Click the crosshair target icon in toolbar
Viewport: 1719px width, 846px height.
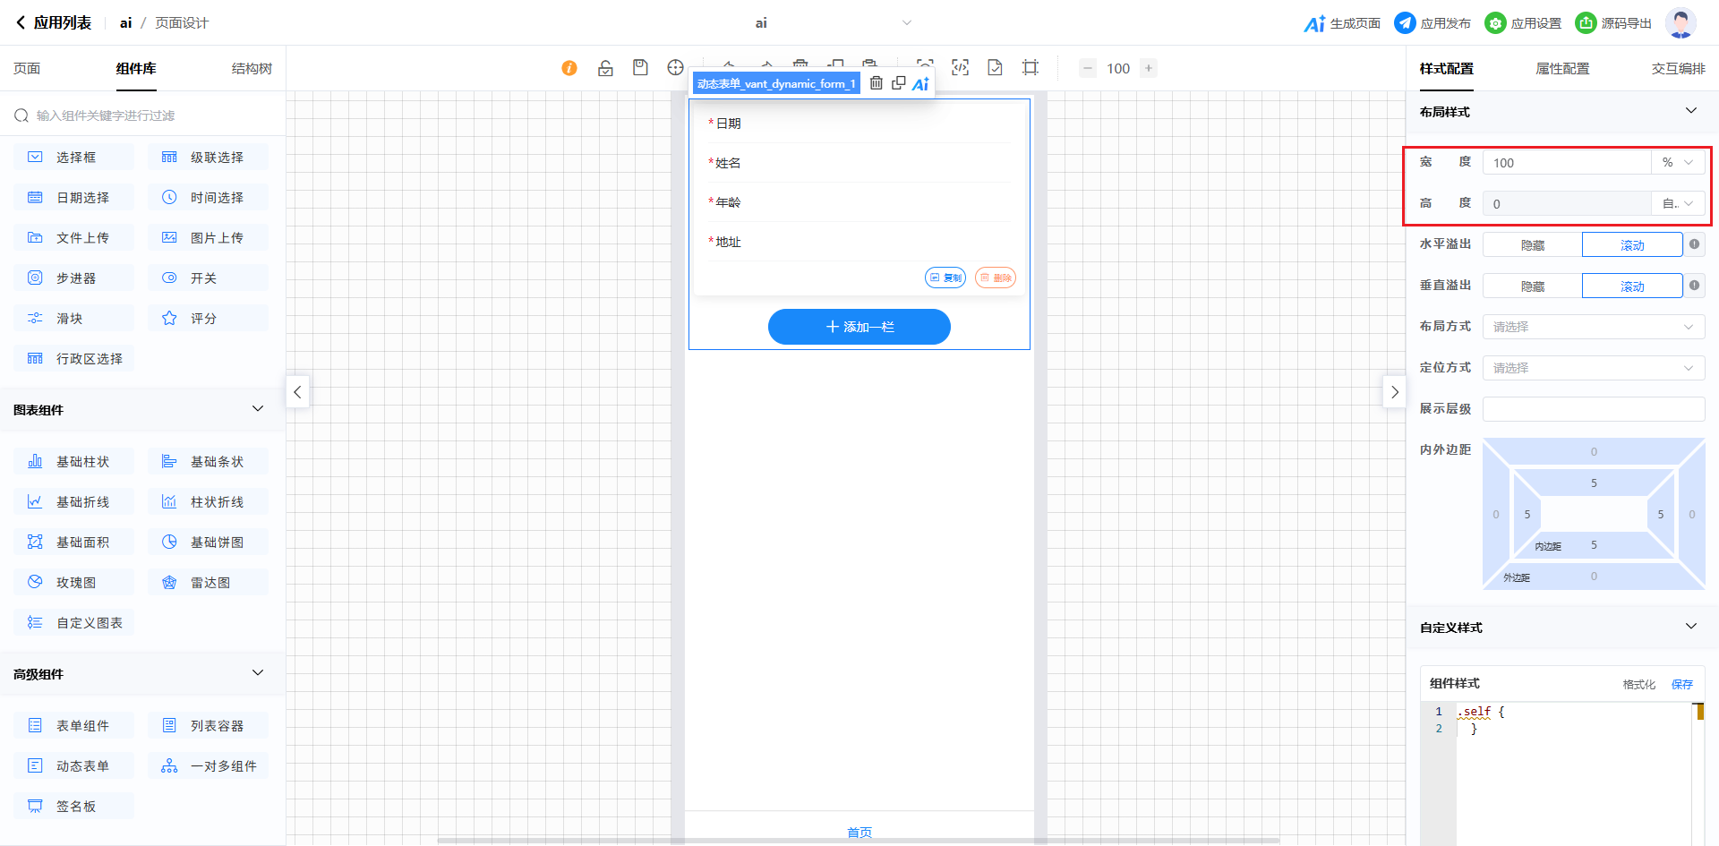click(675, 68)
